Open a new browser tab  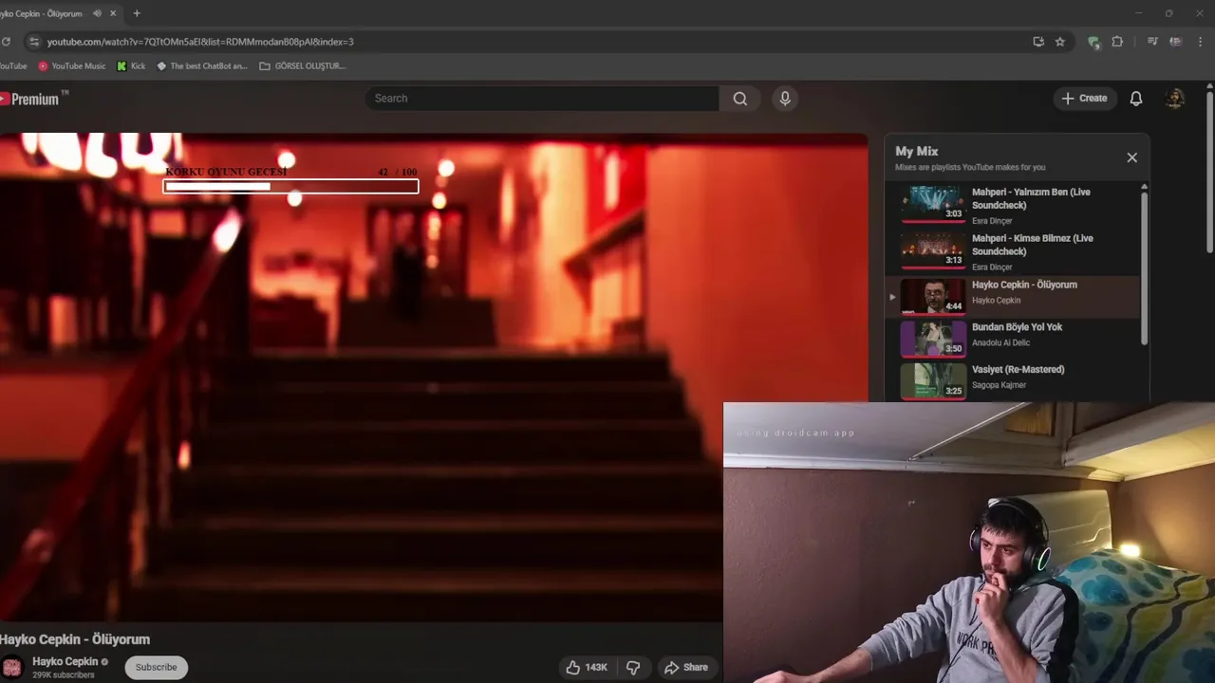pyautogui.click(x=137, y=13)
